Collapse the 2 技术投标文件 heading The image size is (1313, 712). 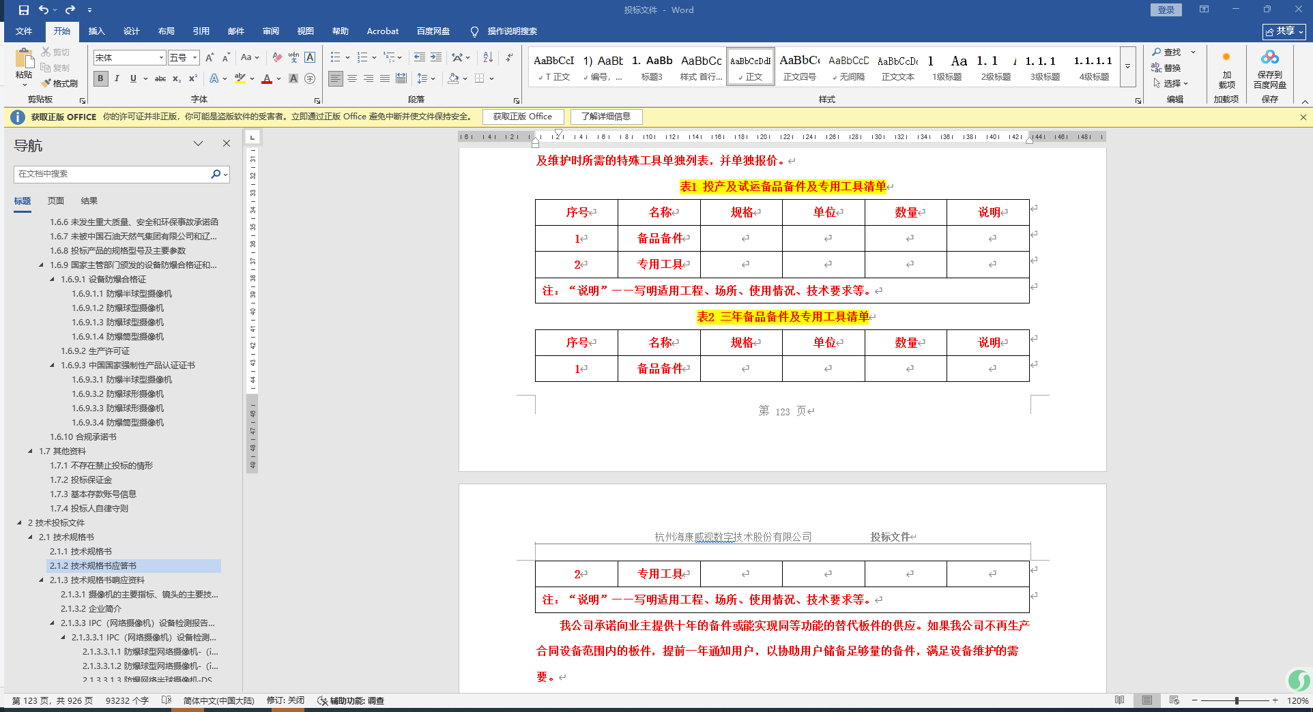[x=20, y=522]
